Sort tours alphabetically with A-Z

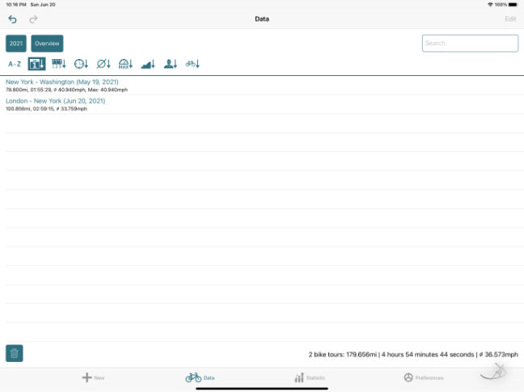[x=15, y=64]
